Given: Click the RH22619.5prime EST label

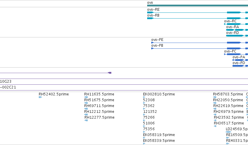Looking at the screenshot, I should pyautogui.click(x=228, y=106).
